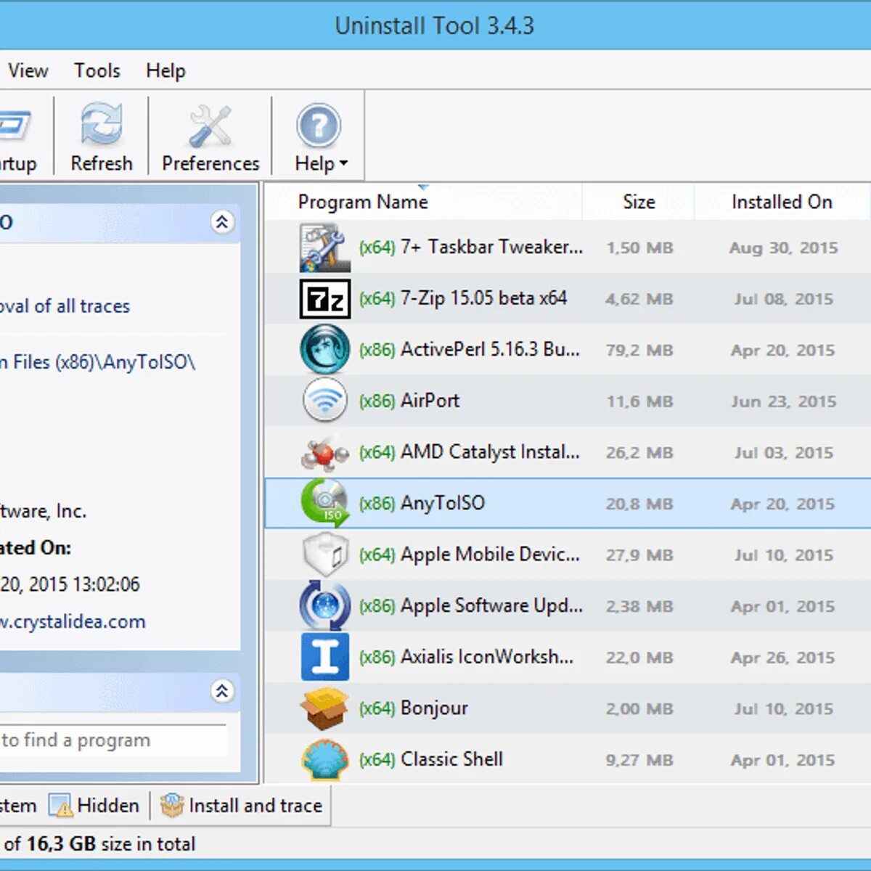Select the Bonjour program name

tap(434, 708)
